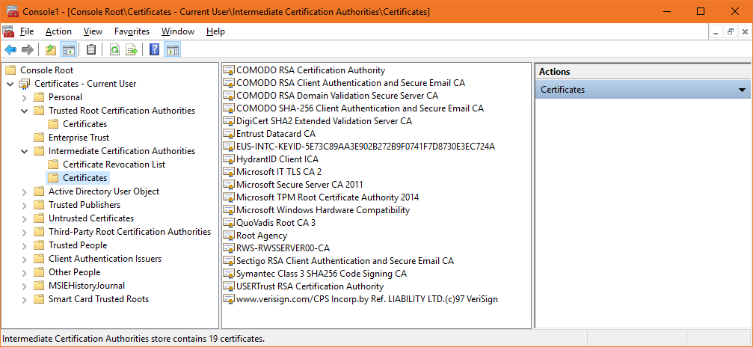Open the View menu
The image size is (753, 347).
(93, 31)
